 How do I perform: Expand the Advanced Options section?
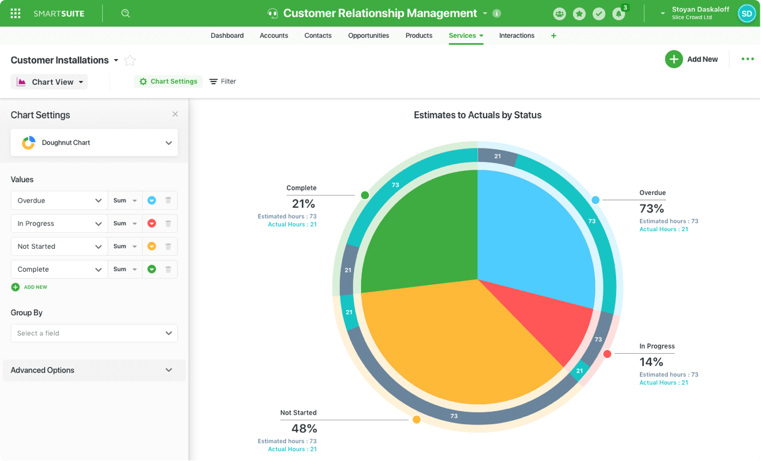click(94, 370)
